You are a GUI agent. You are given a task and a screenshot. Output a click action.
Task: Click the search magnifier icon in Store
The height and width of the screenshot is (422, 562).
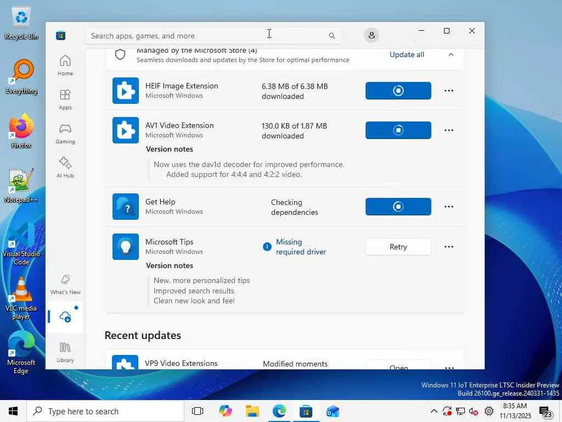(x=332, y=36)
